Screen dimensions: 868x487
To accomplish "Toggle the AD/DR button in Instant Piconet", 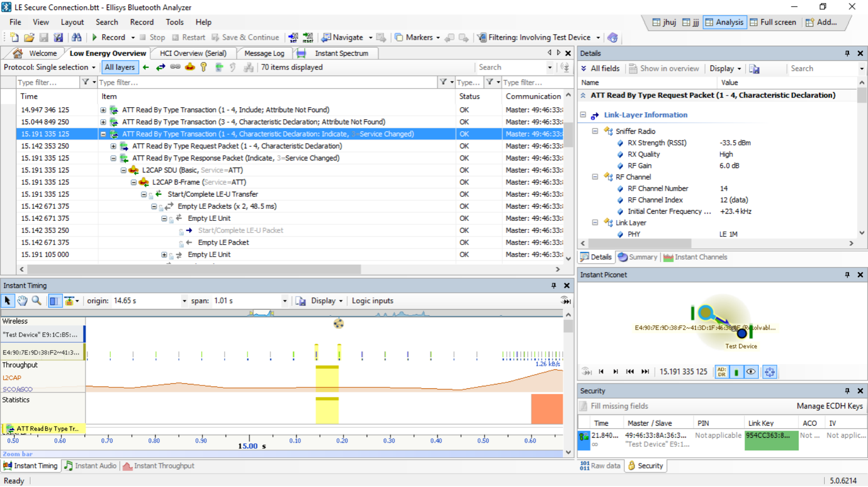I will tap(721, 372).
